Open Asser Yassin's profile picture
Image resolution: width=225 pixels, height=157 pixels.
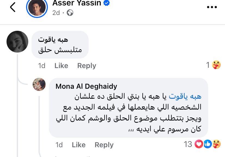(x=37, y=8)
